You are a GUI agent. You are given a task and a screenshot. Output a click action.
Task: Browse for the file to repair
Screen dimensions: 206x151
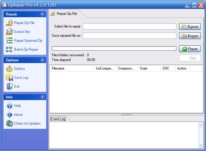pyautogui.click(x=190, y=27)
